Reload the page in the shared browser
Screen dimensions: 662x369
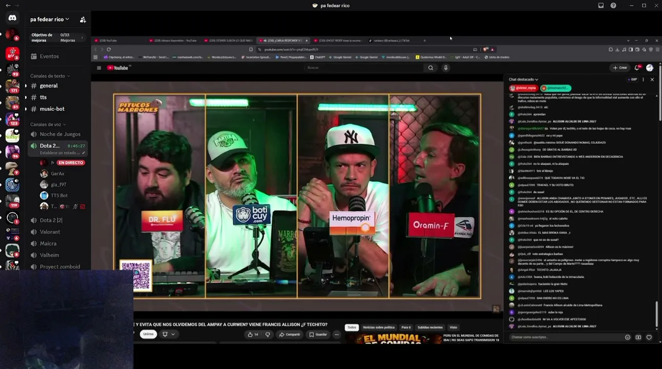pyautogui.click(x=109, y=50)
